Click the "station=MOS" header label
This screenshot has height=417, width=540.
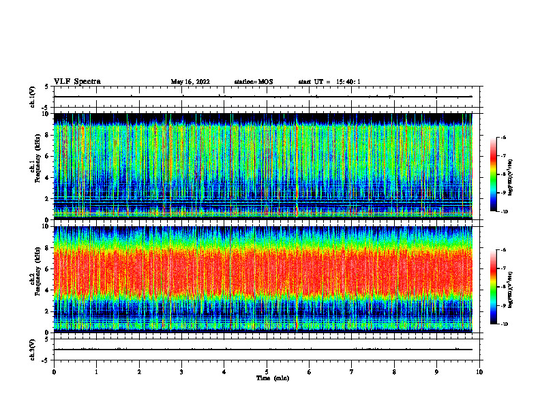tap(254, 82)
